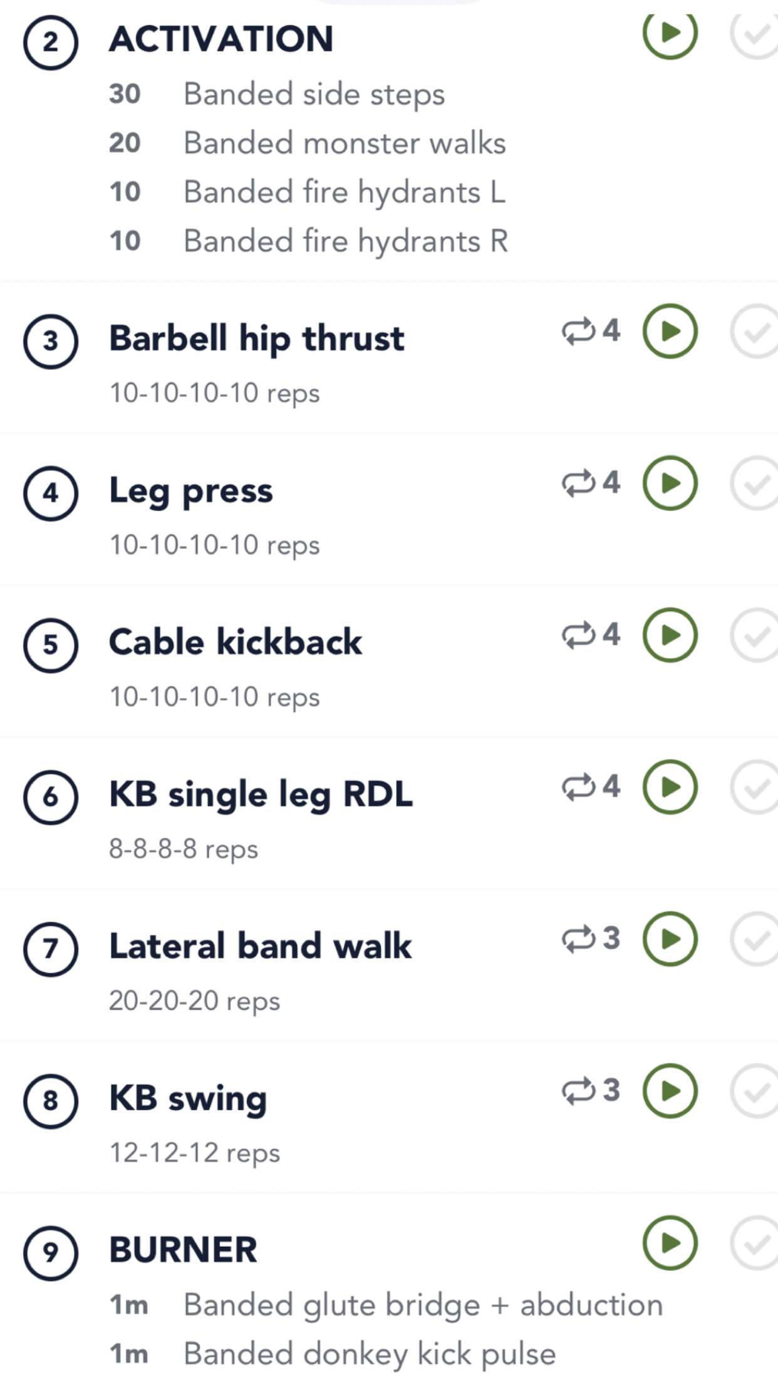Play the KB single leg RDL demo
This screenshot has width=778, height=1384.
click(x=670, y=787)
